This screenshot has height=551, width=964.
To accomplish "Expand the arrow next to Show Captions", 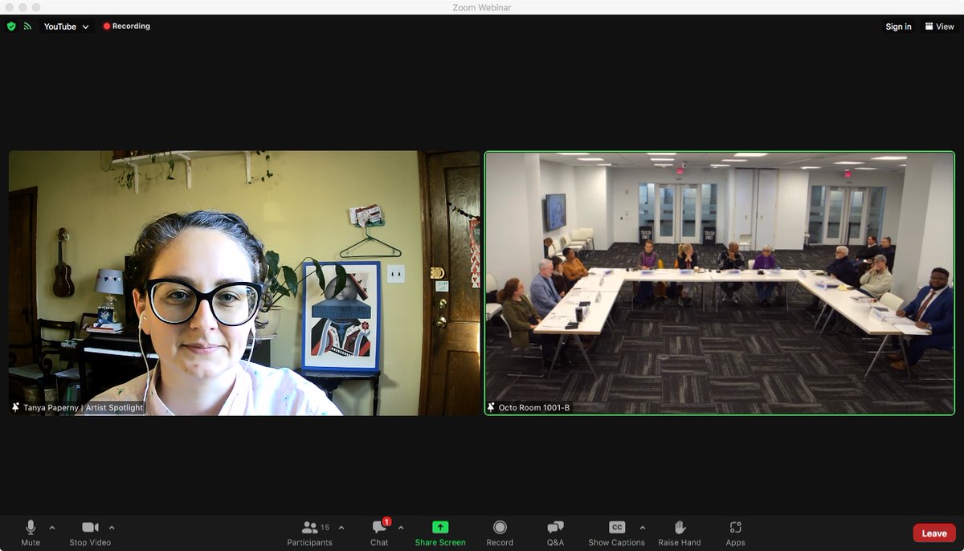I will coord(642,528).
